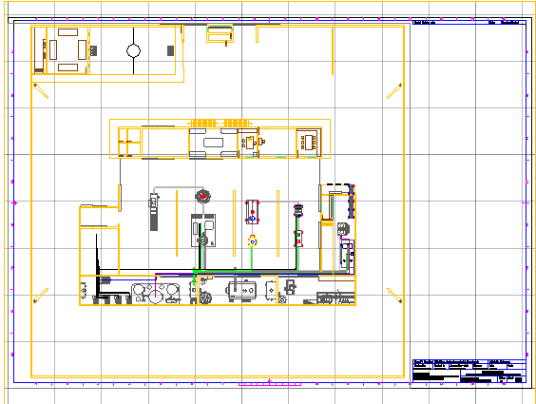Select the round table with vertical centerline
The image size is (536, 404).
tap(133, 50)
